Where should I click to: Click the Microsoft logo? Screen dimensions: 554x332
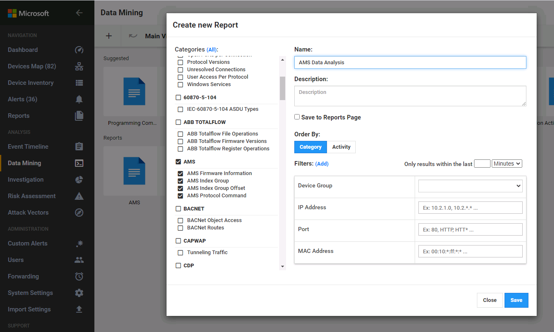tap(28, 13)
